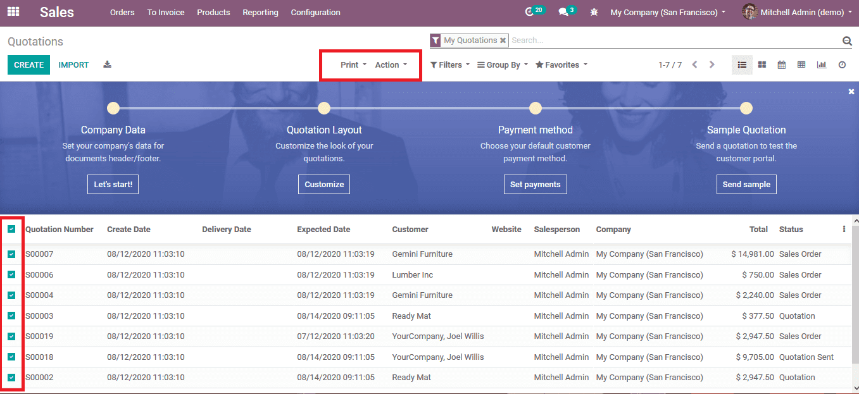Uncheck the row S00006 checkbox
859x394 pixels.
(x=11, y=274)
